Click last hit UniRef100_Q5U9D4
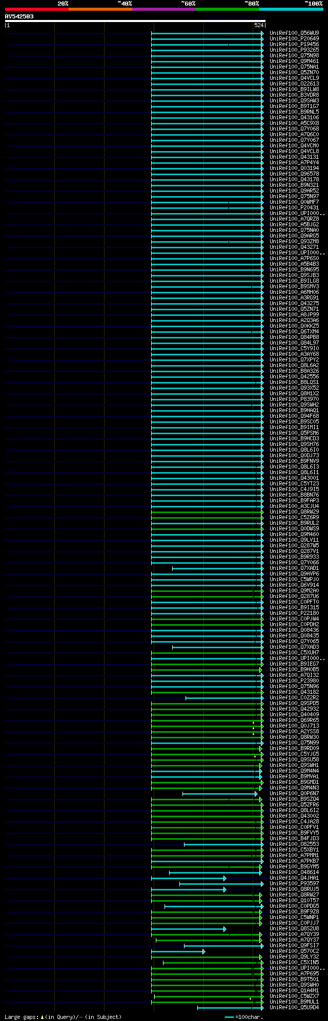This screenshot has height=1021, width=328. click(294, 1007)
